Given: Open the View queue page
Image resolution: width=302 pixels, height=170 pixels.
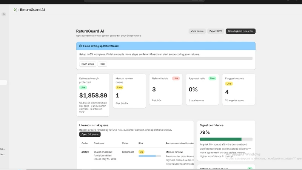Looking at the screenshot, I should click(197, 31).
